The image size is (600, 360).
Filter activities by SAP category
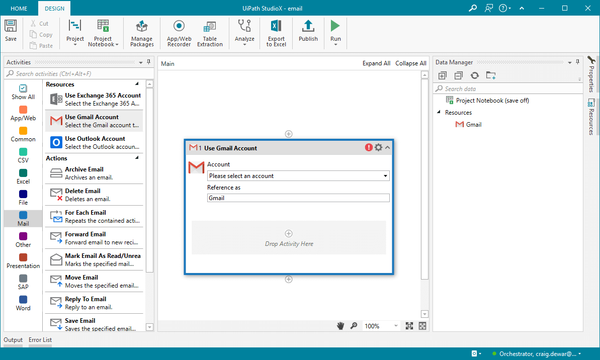coord(23,283)
